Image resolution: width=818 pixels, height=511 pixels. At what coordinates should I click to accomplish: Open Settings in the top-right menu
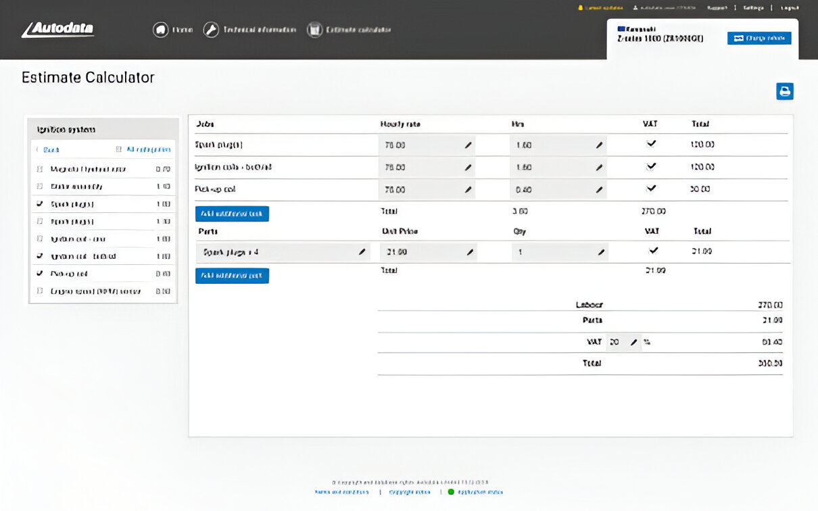[x=753, y=8]
